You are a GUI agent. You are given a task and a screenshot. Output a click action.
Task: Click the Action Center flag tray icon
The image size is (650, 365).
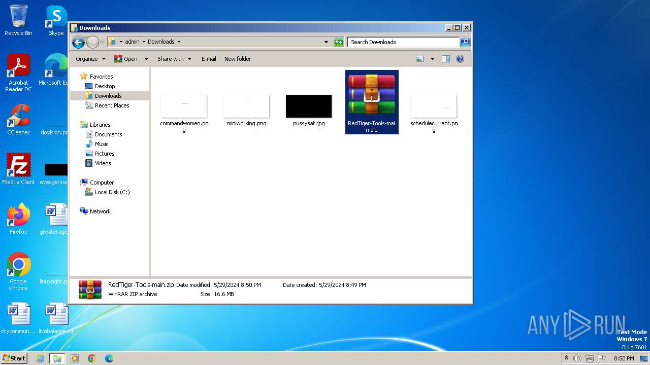click(x=602, y=358)
